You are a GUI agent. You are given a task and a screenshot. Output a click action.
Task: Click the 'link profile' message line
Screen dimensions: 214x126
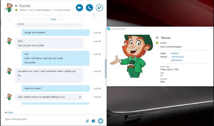click(30, 62)
